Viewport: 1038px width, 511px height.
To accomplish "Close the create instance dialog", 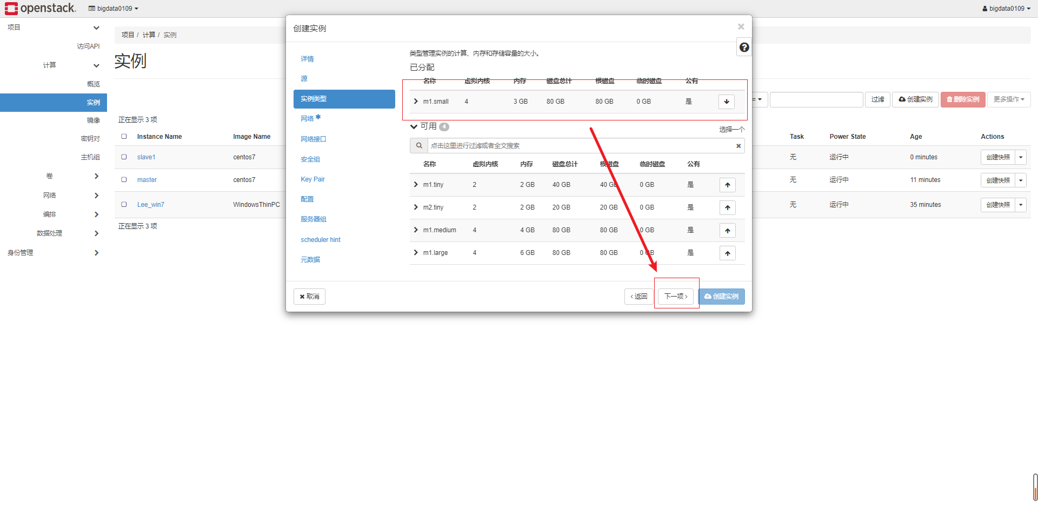I will pos(741,26).
